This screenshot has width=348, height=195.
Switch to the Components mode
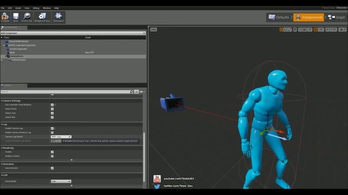pyautogui.click(x=308, y=17)
